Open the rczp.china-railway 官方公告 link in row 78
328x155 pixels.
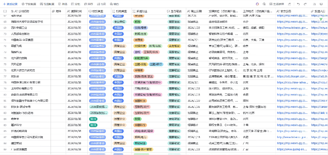click(x=292, y=83)
